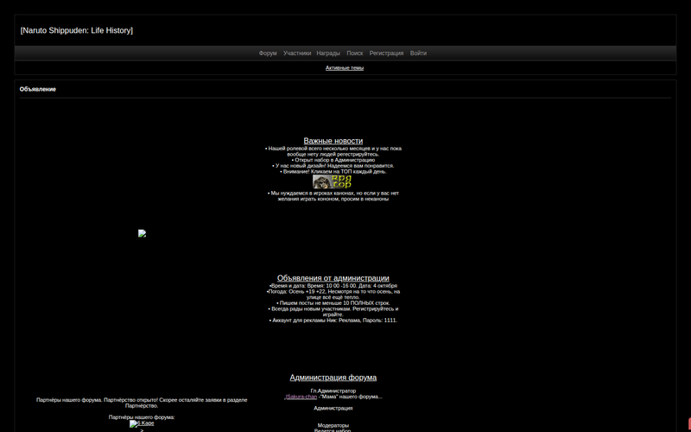Click the Объявления от администрации heading
The height and width of the screenshot is (432, 691).
[333, 278]
